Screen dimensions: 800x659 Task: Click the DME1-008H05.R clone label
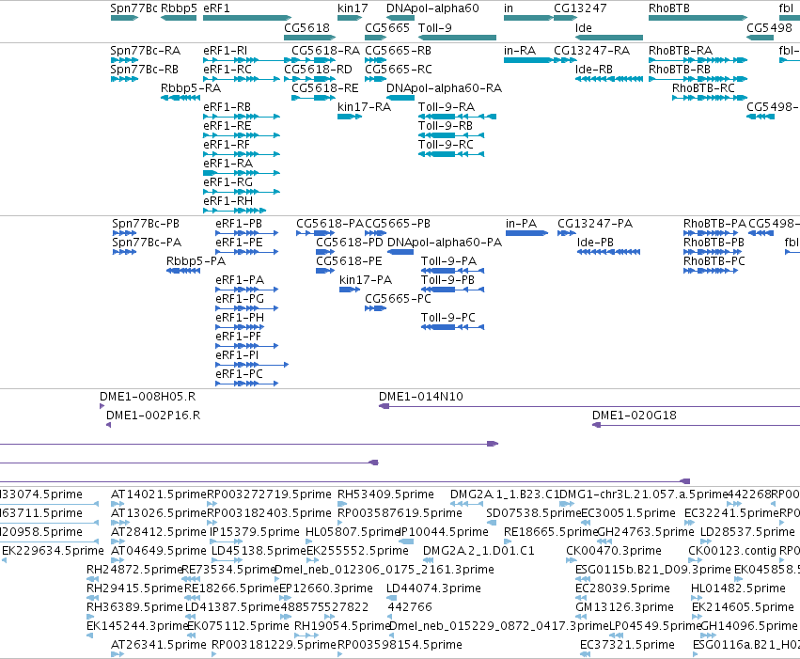148,397
